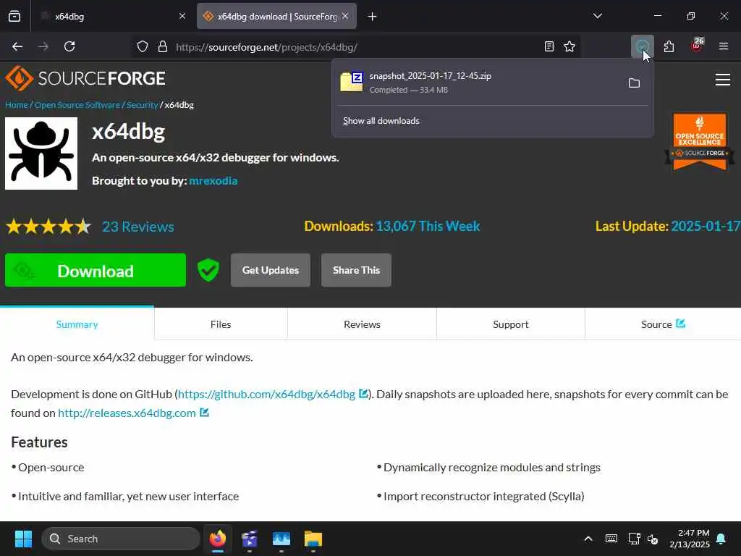Click the Share This button
This screenshot has width=741, height=556.
356,270
